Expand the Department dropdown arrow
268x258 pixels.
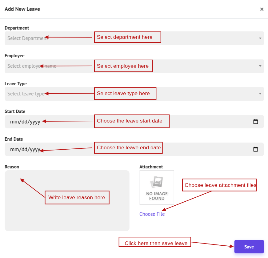[260, 38]
